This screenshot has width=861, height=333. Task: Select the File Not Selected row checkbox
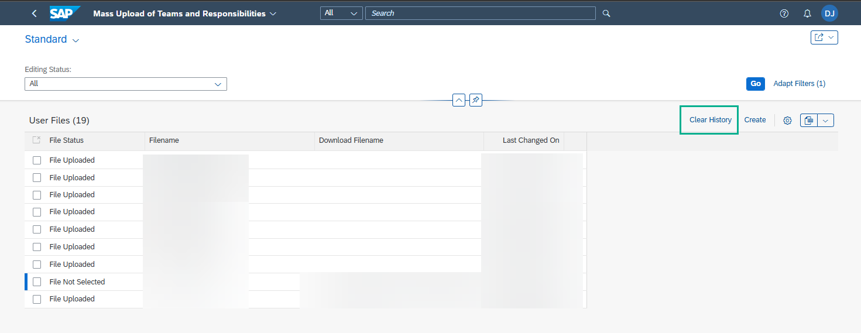(37, 282)
